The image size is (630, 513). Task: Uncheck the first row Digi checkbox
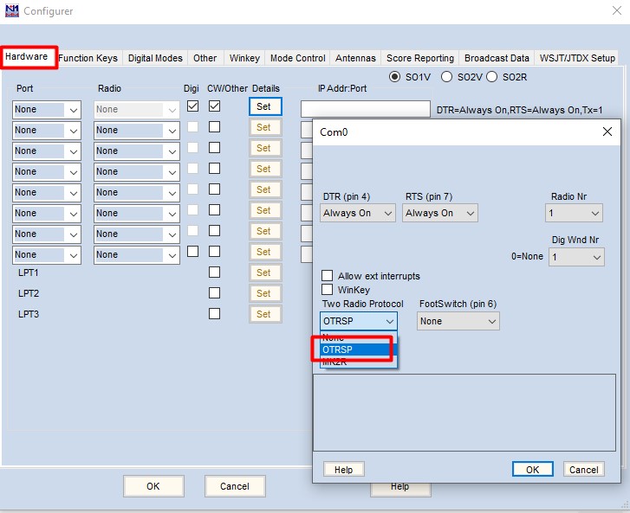pyautogui.click(x=192, y=106)
